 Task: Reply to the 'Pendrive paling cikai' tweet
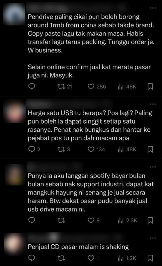tap(32, 86)
